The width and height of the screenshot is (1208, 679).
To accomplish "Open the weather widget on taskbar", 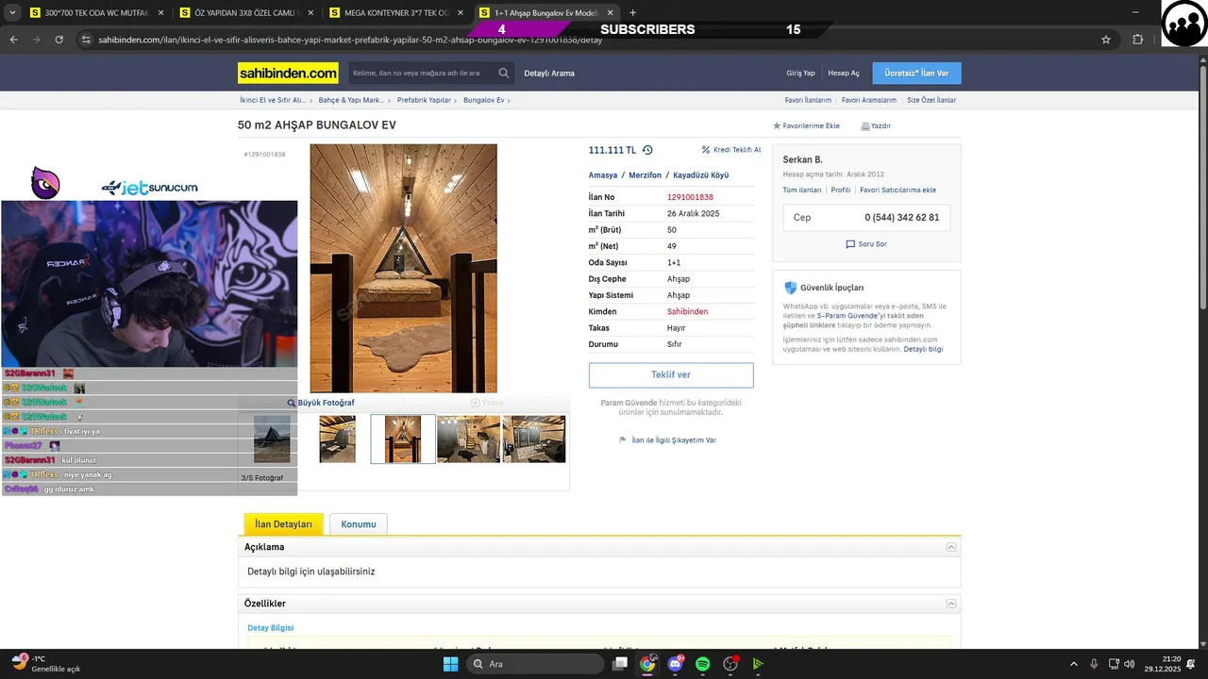I will pyautogui.click(x=46, y=663).
